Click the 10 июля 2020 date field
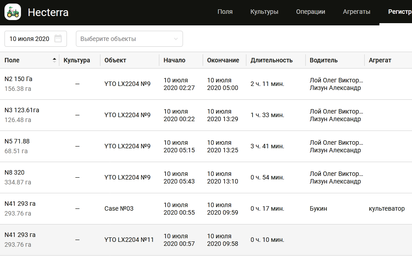The image size is (412, 261). coord(29,39)
